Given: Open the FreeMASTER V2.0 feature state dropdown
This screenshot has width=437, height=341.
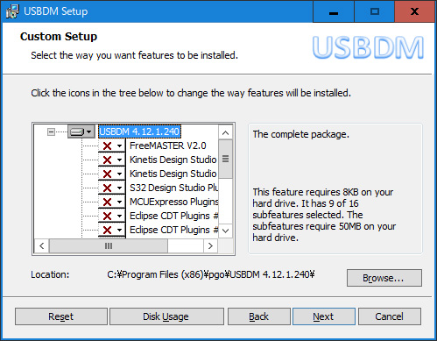Looking at the screenshot, I should [112, 146].
